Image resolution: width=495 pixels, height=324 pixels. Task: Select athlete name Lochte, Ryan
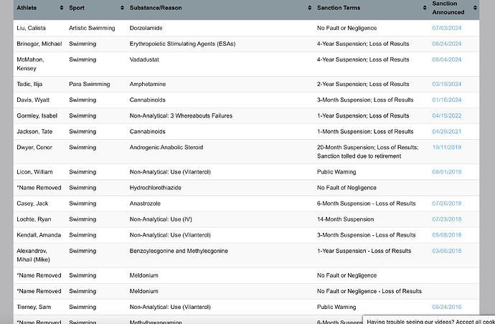(x=34, y=219)
